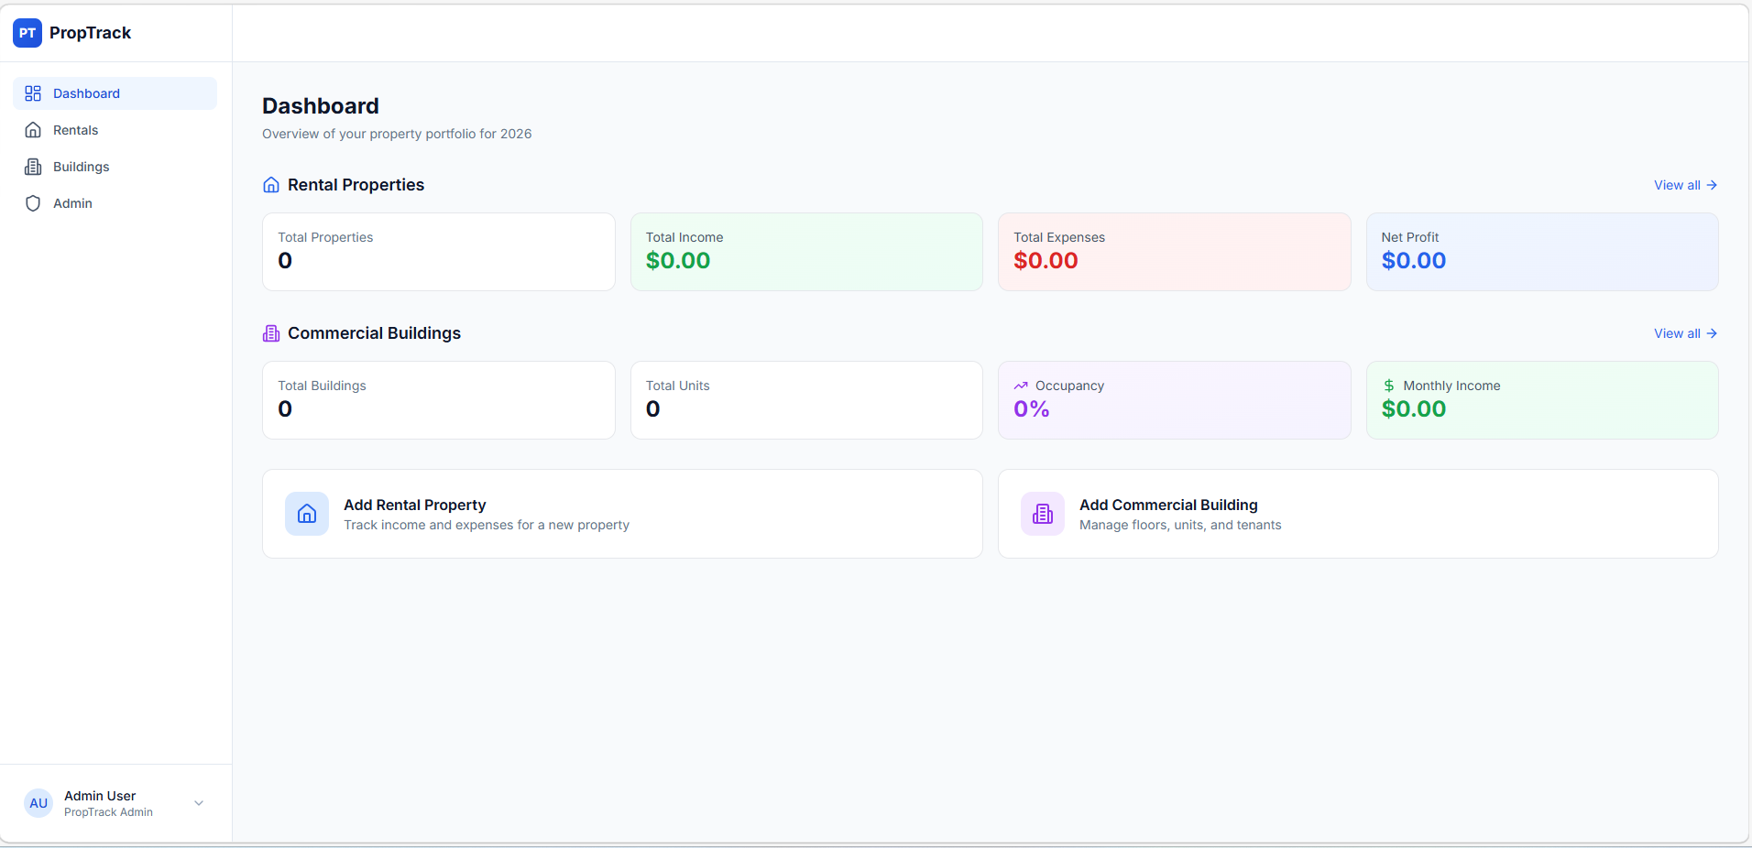Click 'Track income and expenses for a new property'
This screenshot has width=1752, height=848.
pos(487,525)
